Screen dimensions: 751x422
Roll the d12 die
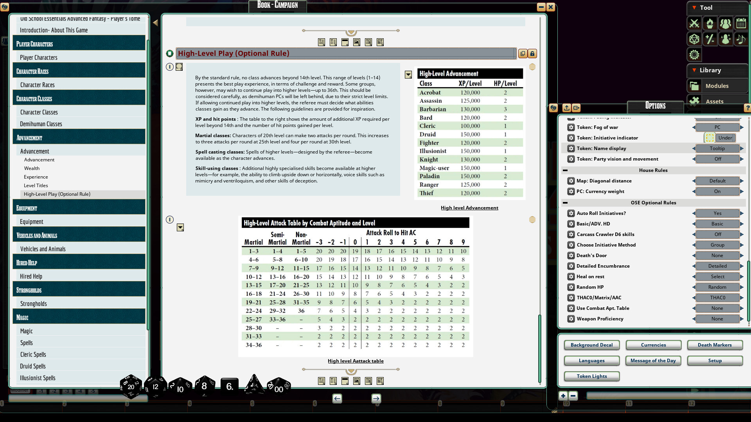coord(156,386)
